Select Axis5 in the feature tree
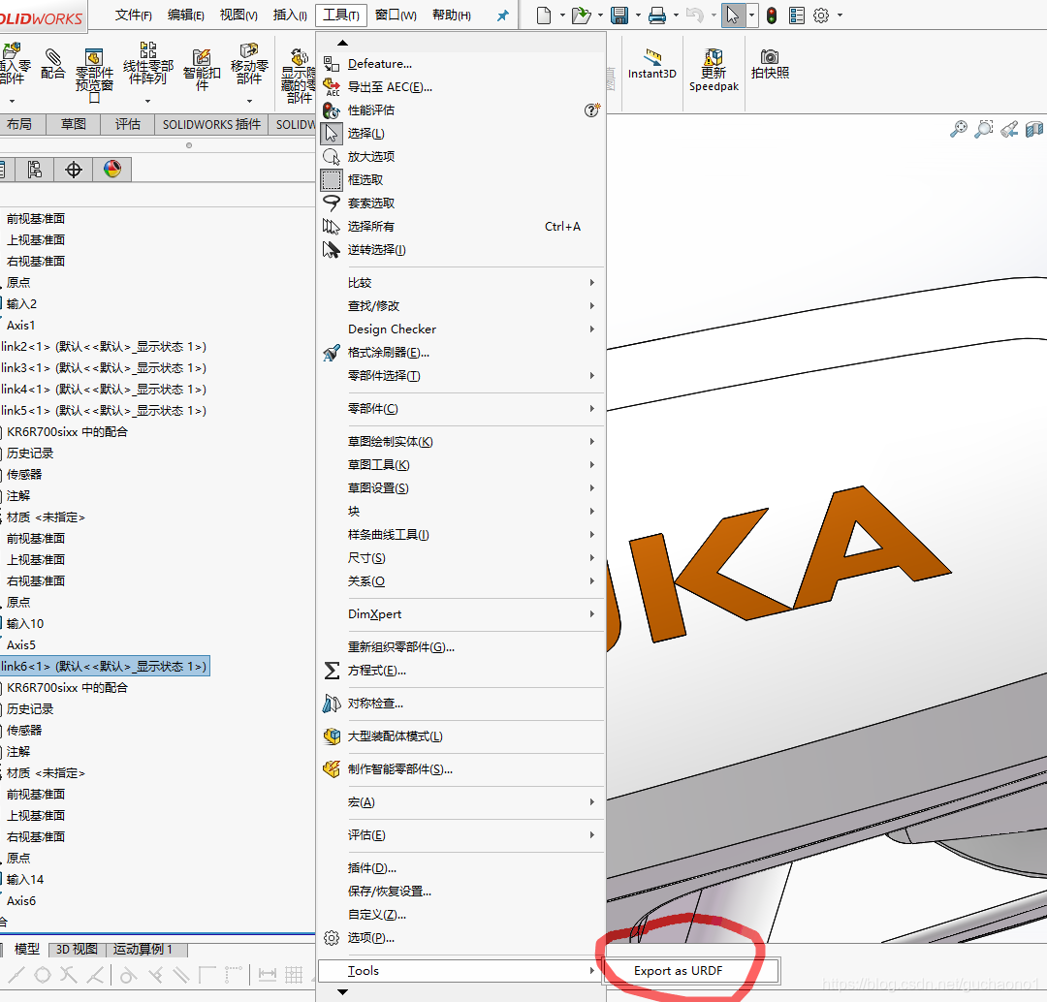1047x1002 pixels. click(20, 644)
